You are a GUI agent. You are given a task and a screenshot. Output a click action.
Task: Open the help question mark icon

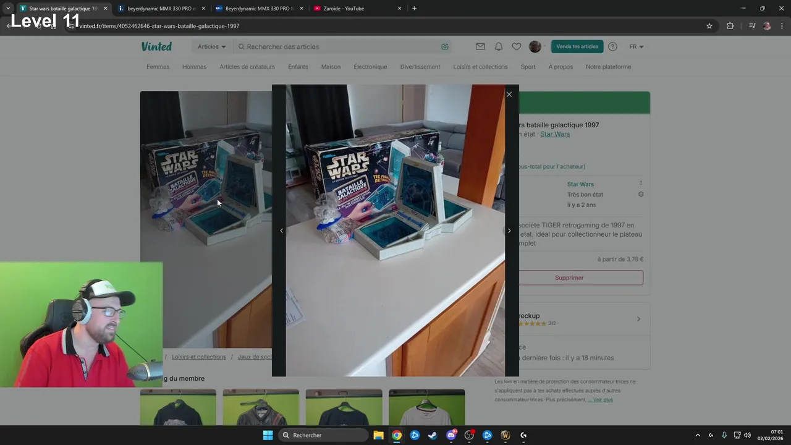612,46
